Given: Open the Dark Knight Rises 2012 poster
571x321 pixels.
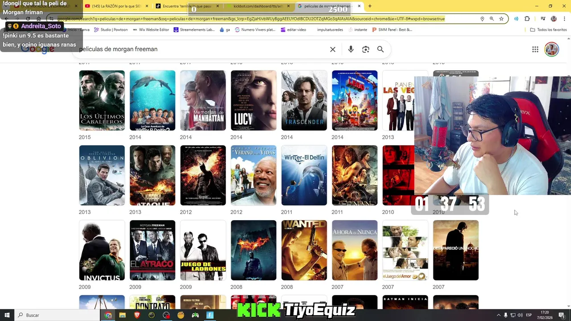Looking at the screenshot, I should pos(203,175).
